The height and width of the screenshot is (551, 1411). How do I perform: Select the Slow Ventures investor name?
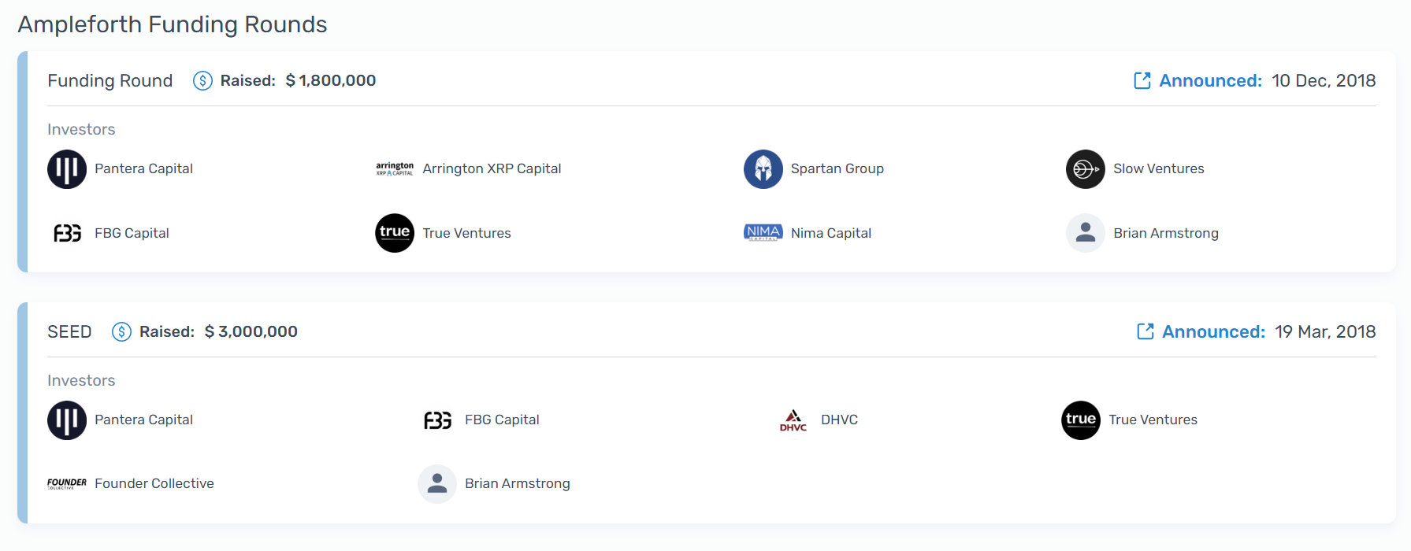[x=1158, y=168]
